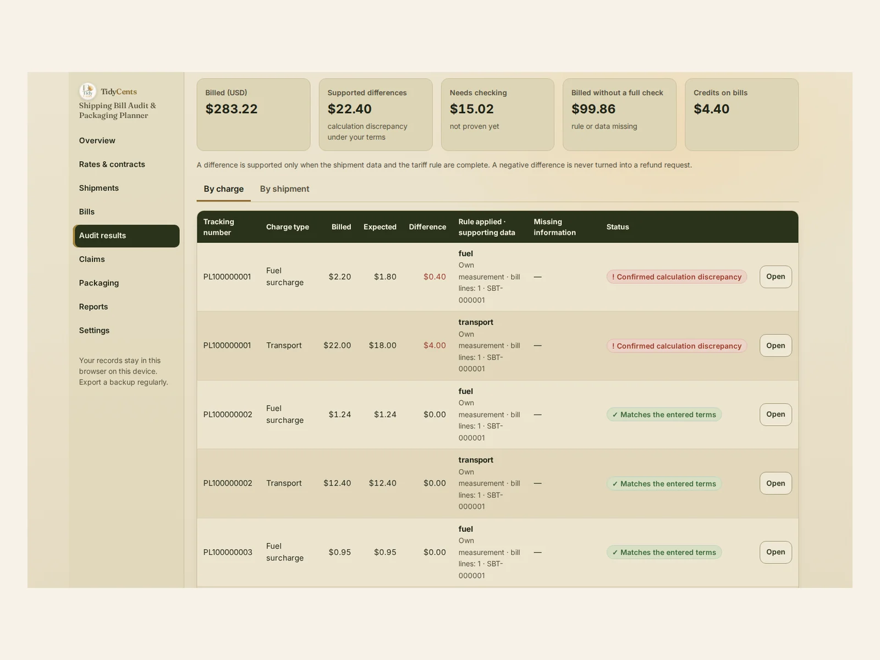Open Shipments in the sidebar

126,188
